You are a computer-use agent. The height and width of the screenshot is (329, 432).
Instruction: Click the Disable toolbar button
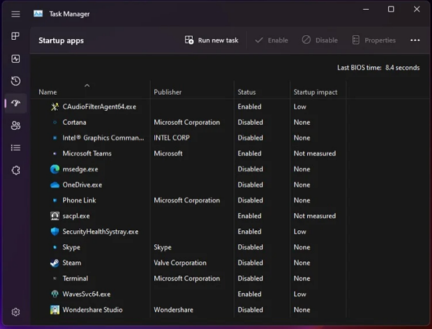coord(320,40)
